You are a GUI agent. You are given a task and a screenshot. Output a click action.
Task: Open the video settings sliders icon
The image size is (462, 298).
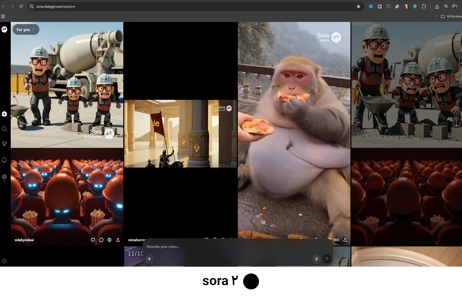(x=316, y=259)
